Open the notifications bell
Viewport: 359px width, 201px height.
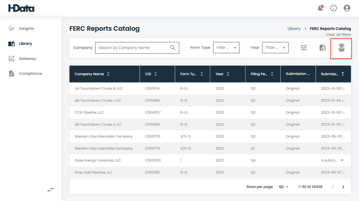point(320,8)
